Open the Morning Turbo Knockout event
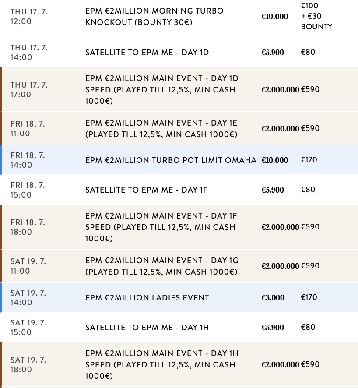Screen dimensions: 358x388 [x=154, y=16]
